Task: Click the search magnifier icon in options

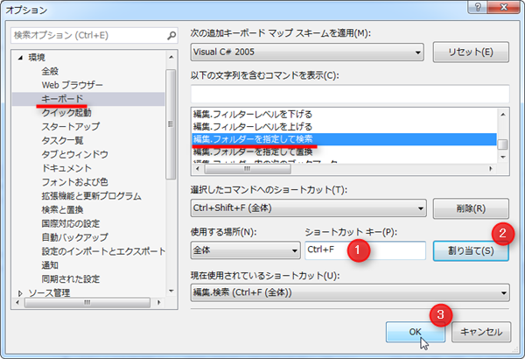Action: (171, 38)
